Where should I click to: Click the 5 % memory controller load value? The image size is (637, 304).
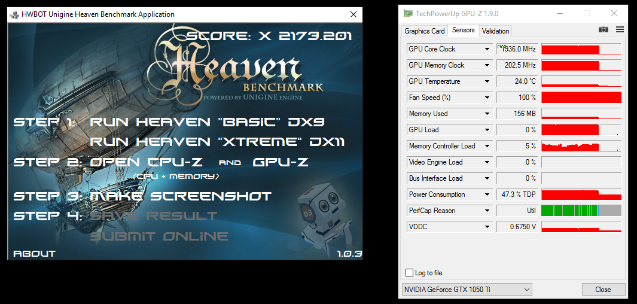click(x=517, y=146)
